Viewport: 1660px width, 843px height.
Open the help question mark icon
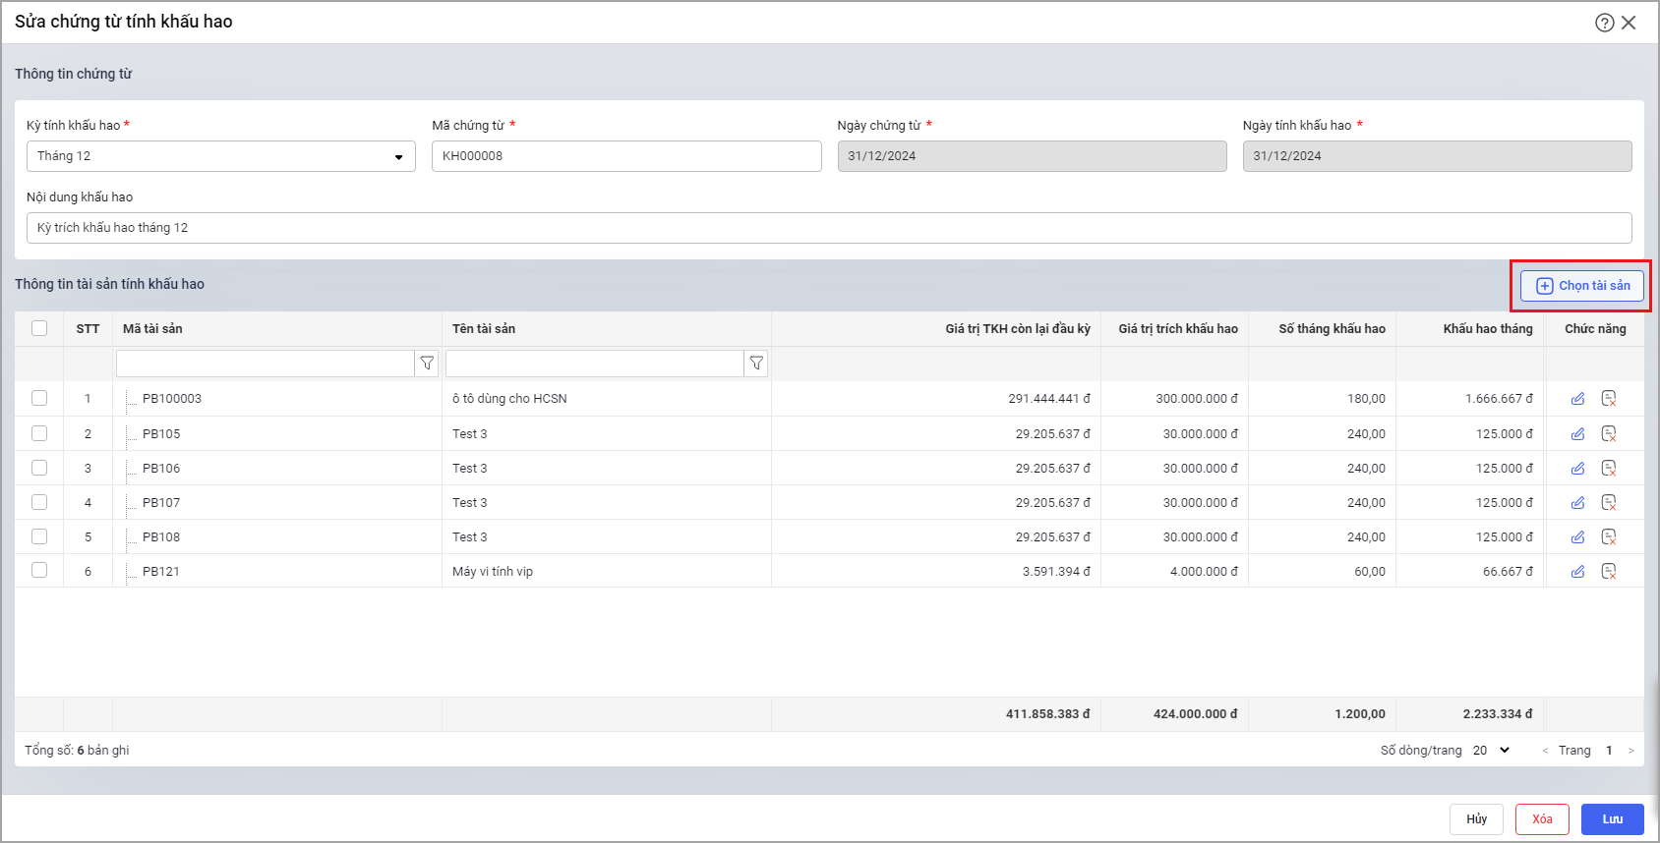click(x=1604, y=23)
